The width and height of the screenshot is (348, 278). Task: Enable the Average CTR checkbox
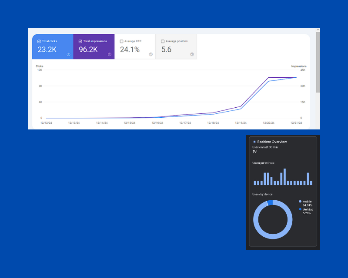121,41
